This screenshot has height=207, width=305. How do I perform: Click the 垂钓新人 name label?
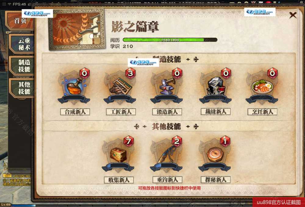[x=167, y=180]
